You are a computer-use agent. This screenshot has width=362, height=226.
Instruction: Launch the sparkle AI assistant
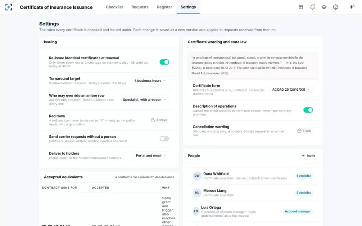352,7
